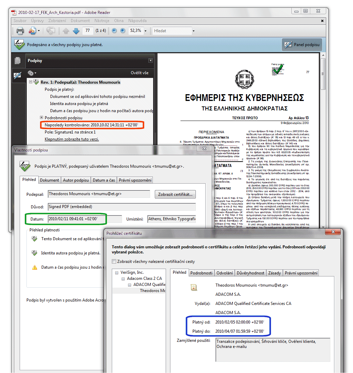Zoom in with the plus icon
Screen dimensions: 353x373
[123, 30]
